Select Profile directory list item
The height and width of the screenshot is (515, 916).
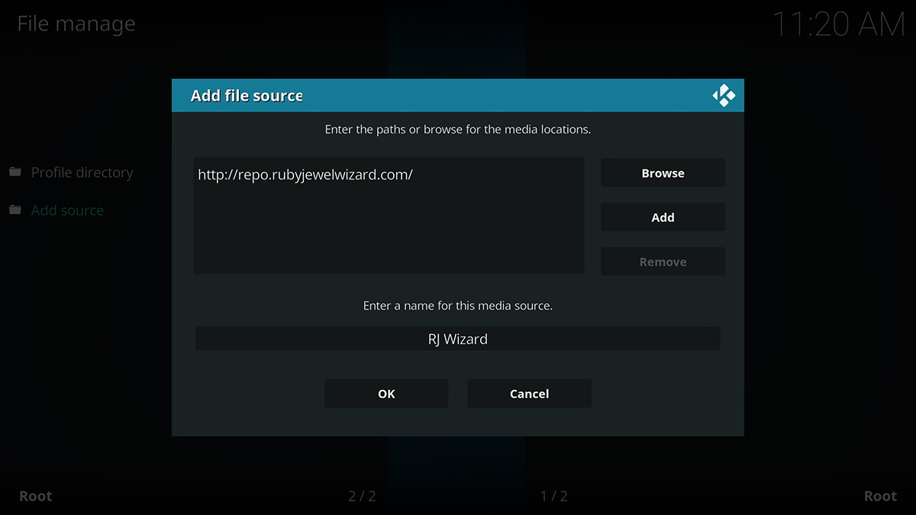coord(82,172)
